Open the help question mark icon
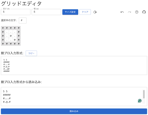Screen dimensions: 148x115 tap(137, 12)
